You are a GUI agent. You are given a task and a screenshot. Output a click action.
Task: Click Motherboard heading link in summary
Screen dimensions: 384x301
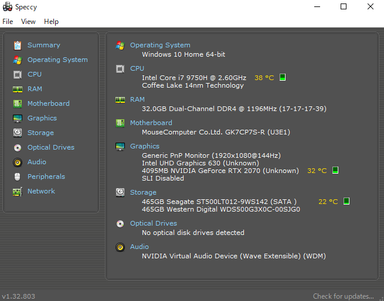151,123
